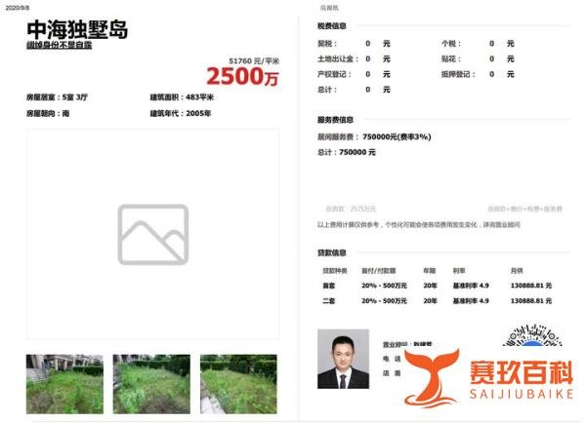586x423 pixels.
Task: Click the orientation field 房屋朝向：南
Action: [x=48, y=113]
